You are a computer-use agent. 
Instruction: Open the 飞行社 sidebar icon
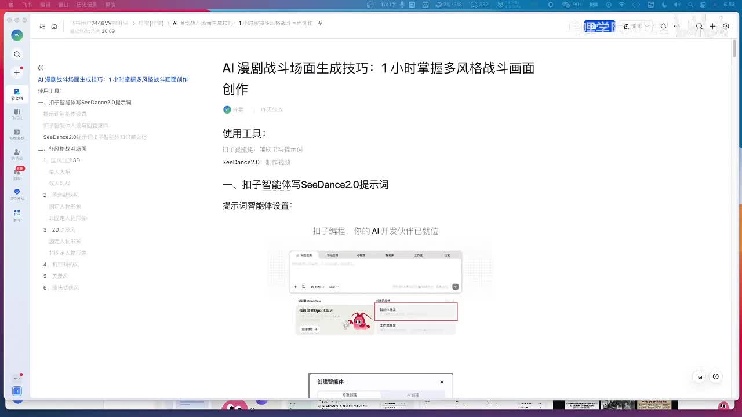(17, 114)
